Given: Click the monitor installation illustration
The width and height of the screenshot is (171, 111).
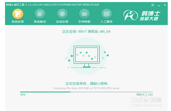Looking at the screenshot, I should (86, 56).
